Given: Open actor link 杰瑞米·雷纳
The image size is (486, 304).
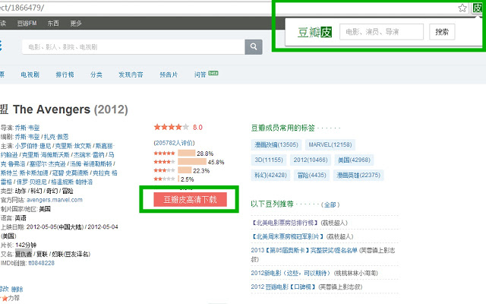Looking at the screenshot, I should tap(89, 155).
